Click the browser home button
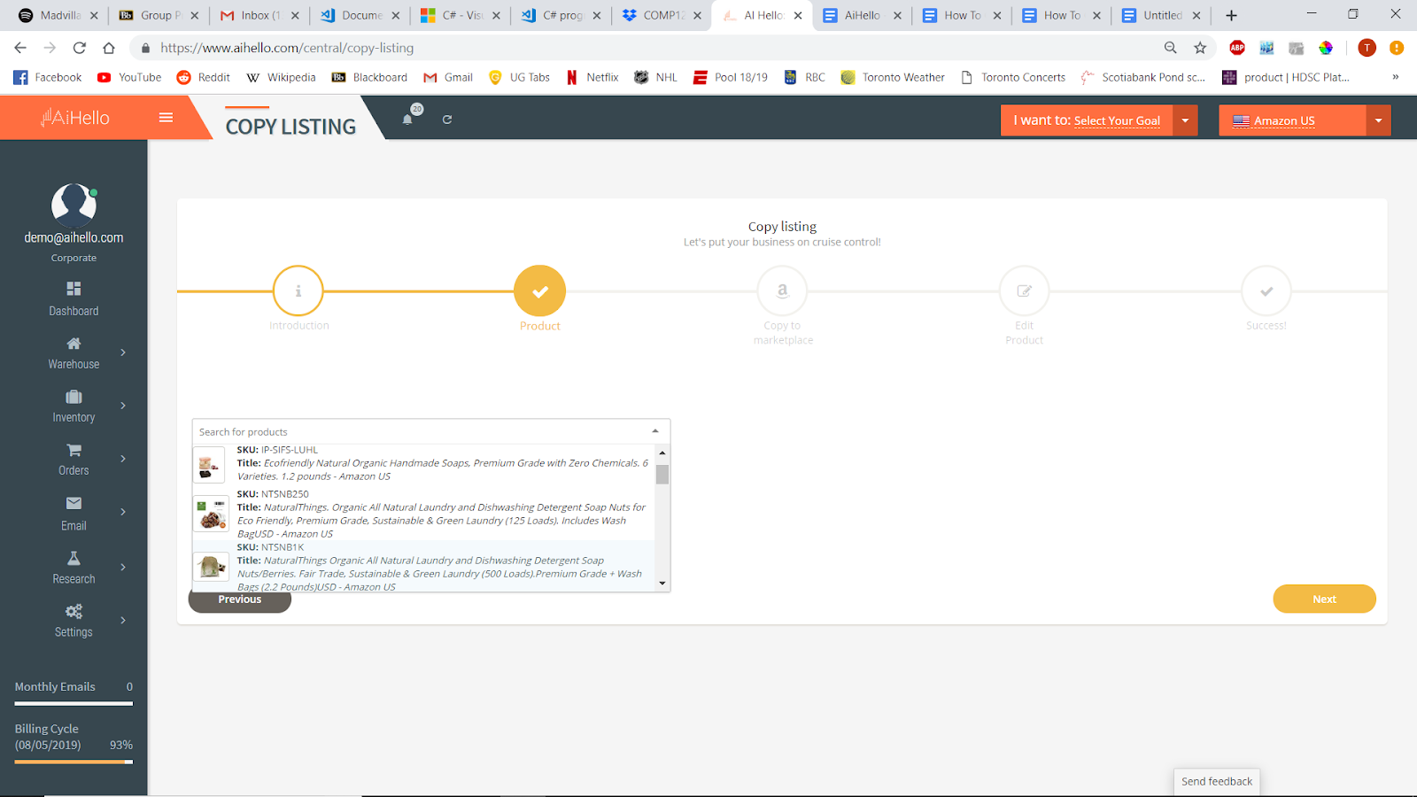The height and width of the screenshot is (797, 1417). pos(109,48)
